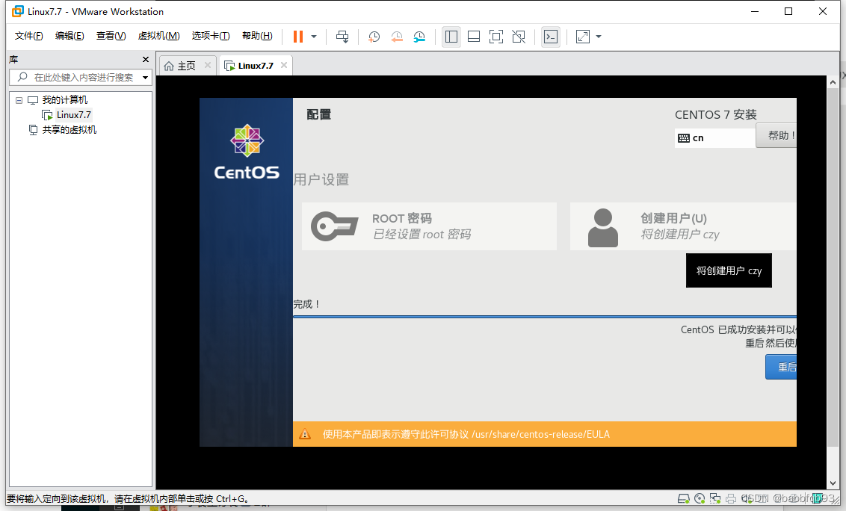
Task: Open the 编辑(E) menu
Action: pos(70,36)
